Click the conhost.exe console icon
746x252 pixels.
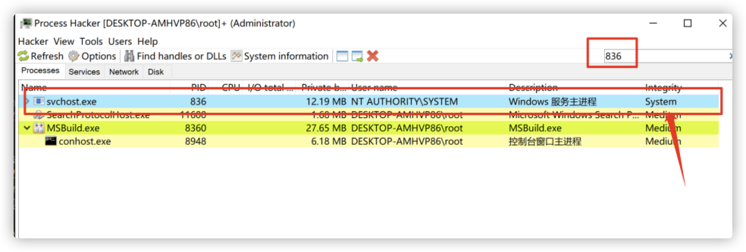coord(51,141)
